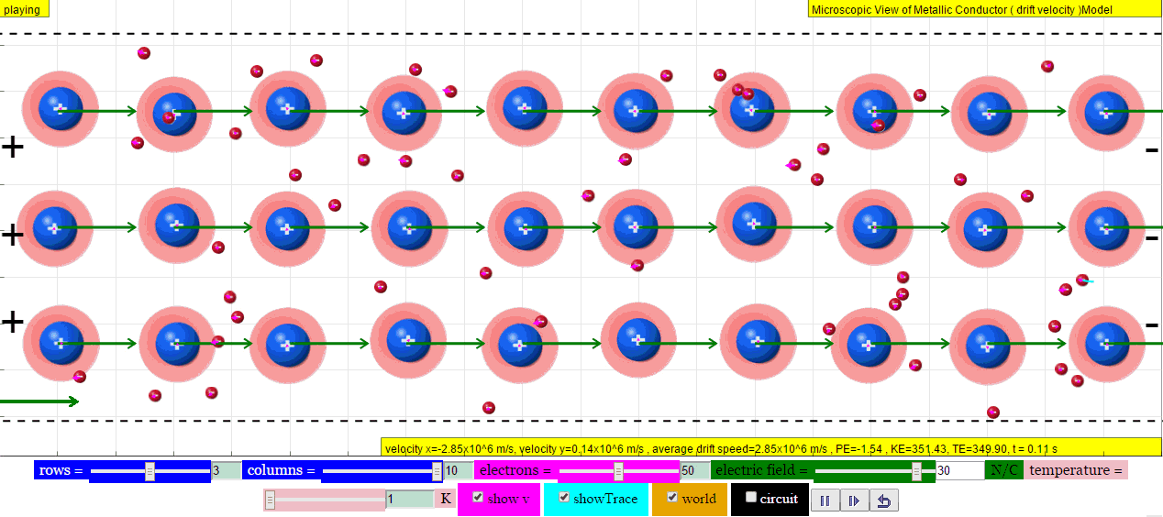Disable the world checkbox
This screenshot has width=1163, height=517.
(x=672, y=498)
